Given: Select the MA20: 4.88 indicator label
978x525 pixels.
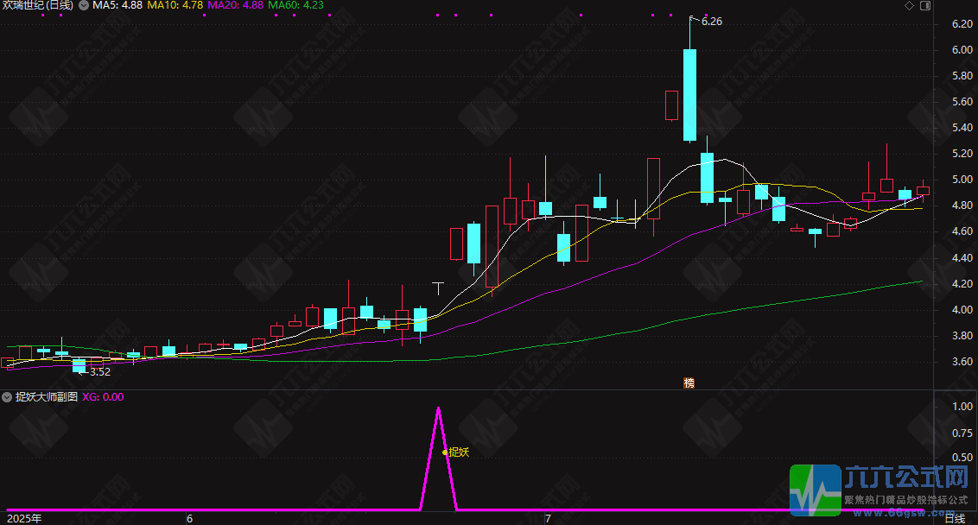Looking at the screenshot, I should [x=236, y=5].
